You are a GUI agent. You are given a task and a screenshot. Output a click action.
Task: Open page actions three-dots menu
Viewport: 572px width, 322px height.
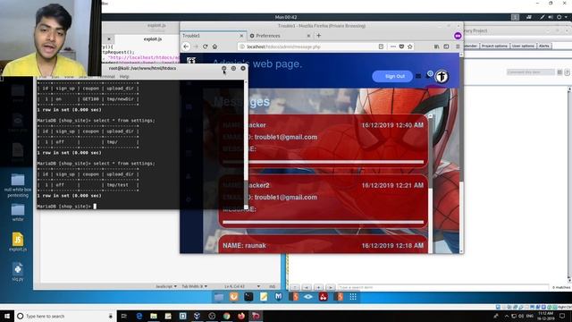(393, 47)
